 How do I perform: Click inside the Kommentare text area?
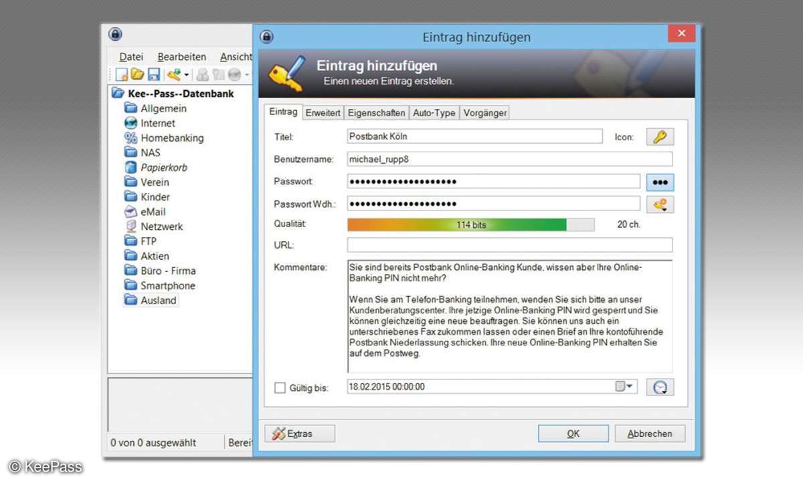point(510,316)
